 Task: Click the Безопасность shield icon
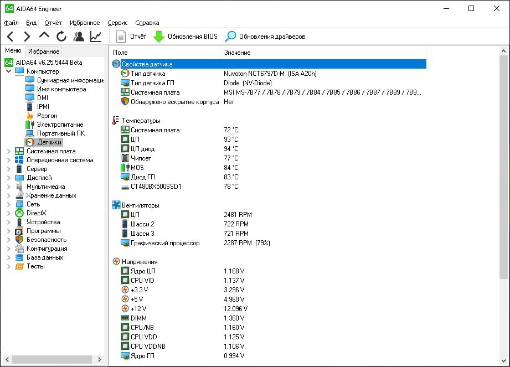19,240
